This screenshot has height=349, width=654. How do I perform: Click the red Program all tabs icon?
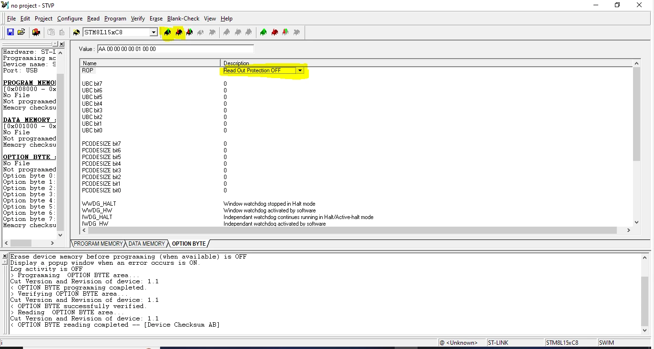tap(275, 32)
